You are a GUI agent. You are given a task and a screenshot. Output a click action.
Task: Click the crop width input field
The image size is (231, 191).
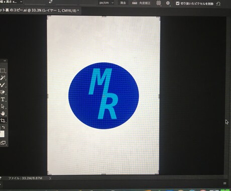tap(35, 2)
